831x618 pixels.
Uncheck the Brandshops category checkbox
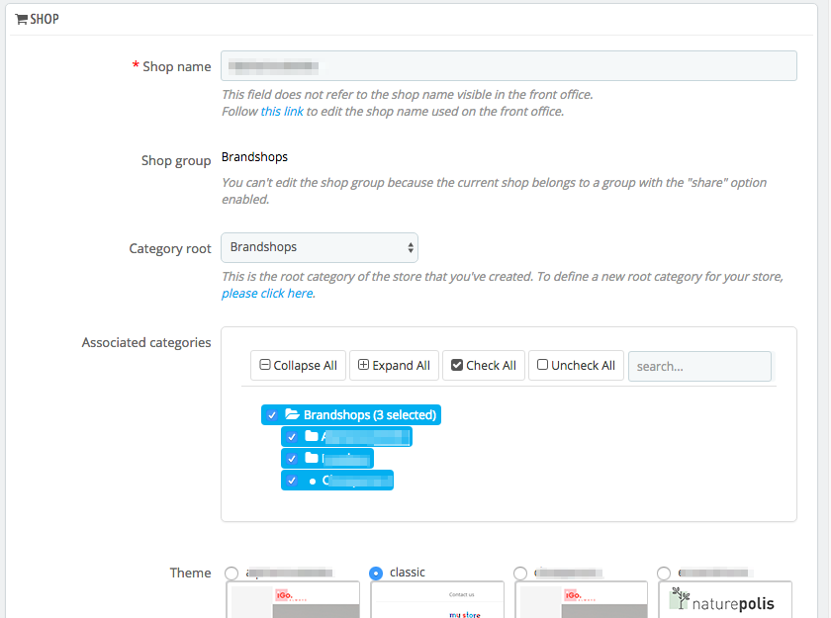[x=273, y=414]
